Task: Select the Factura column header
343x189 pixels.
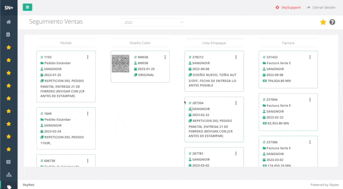Action: click(x=288, y=43)
